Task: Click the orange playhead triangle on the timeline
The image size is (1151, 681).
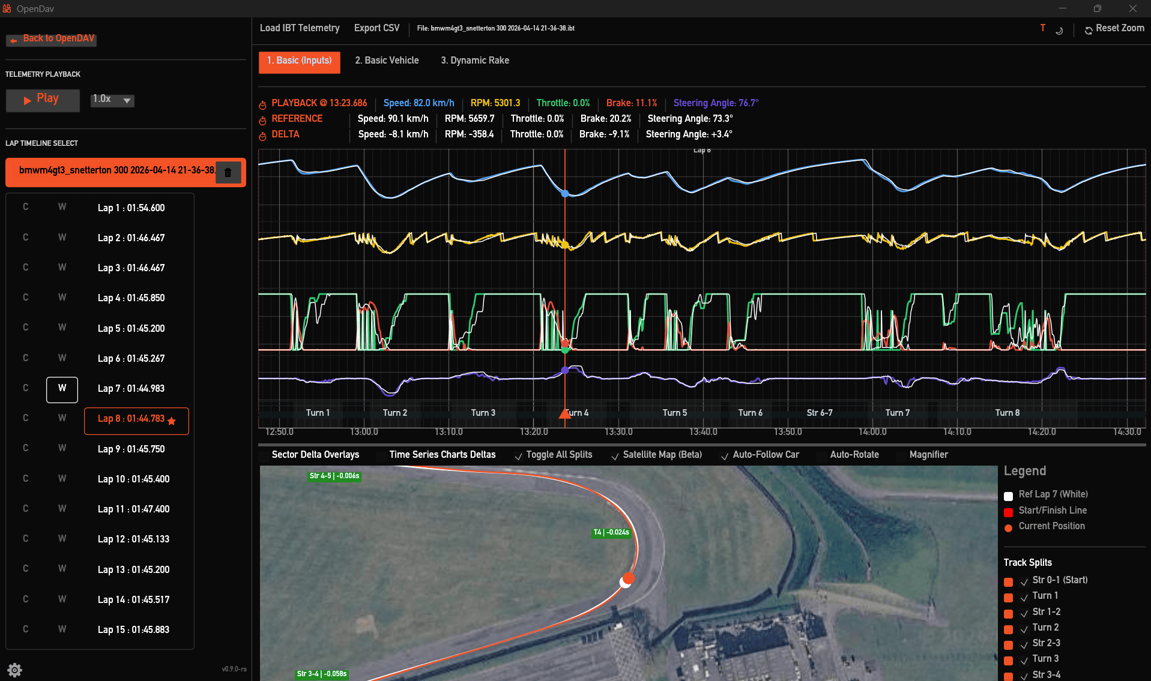Action: (564, 413)
